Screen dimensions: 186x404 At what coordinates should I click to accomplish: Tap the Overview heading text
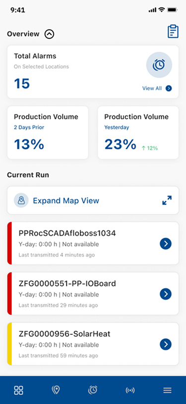(x=23, y=34)
